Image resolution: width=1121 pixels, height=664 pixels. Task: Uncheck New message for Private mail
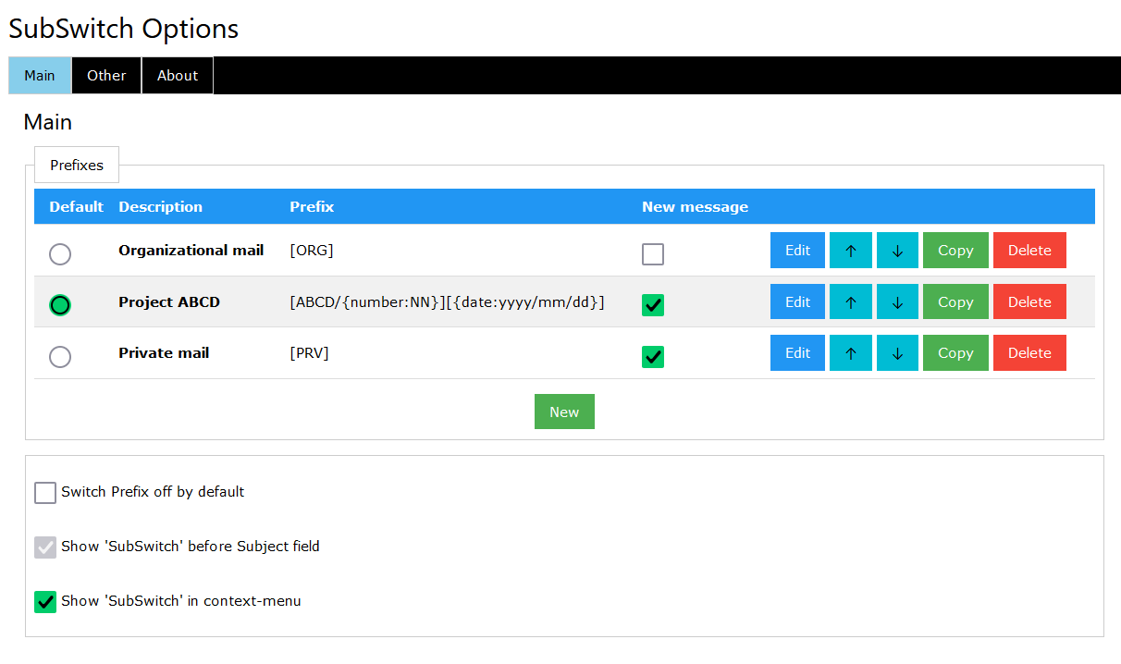[x=653, y=356]
